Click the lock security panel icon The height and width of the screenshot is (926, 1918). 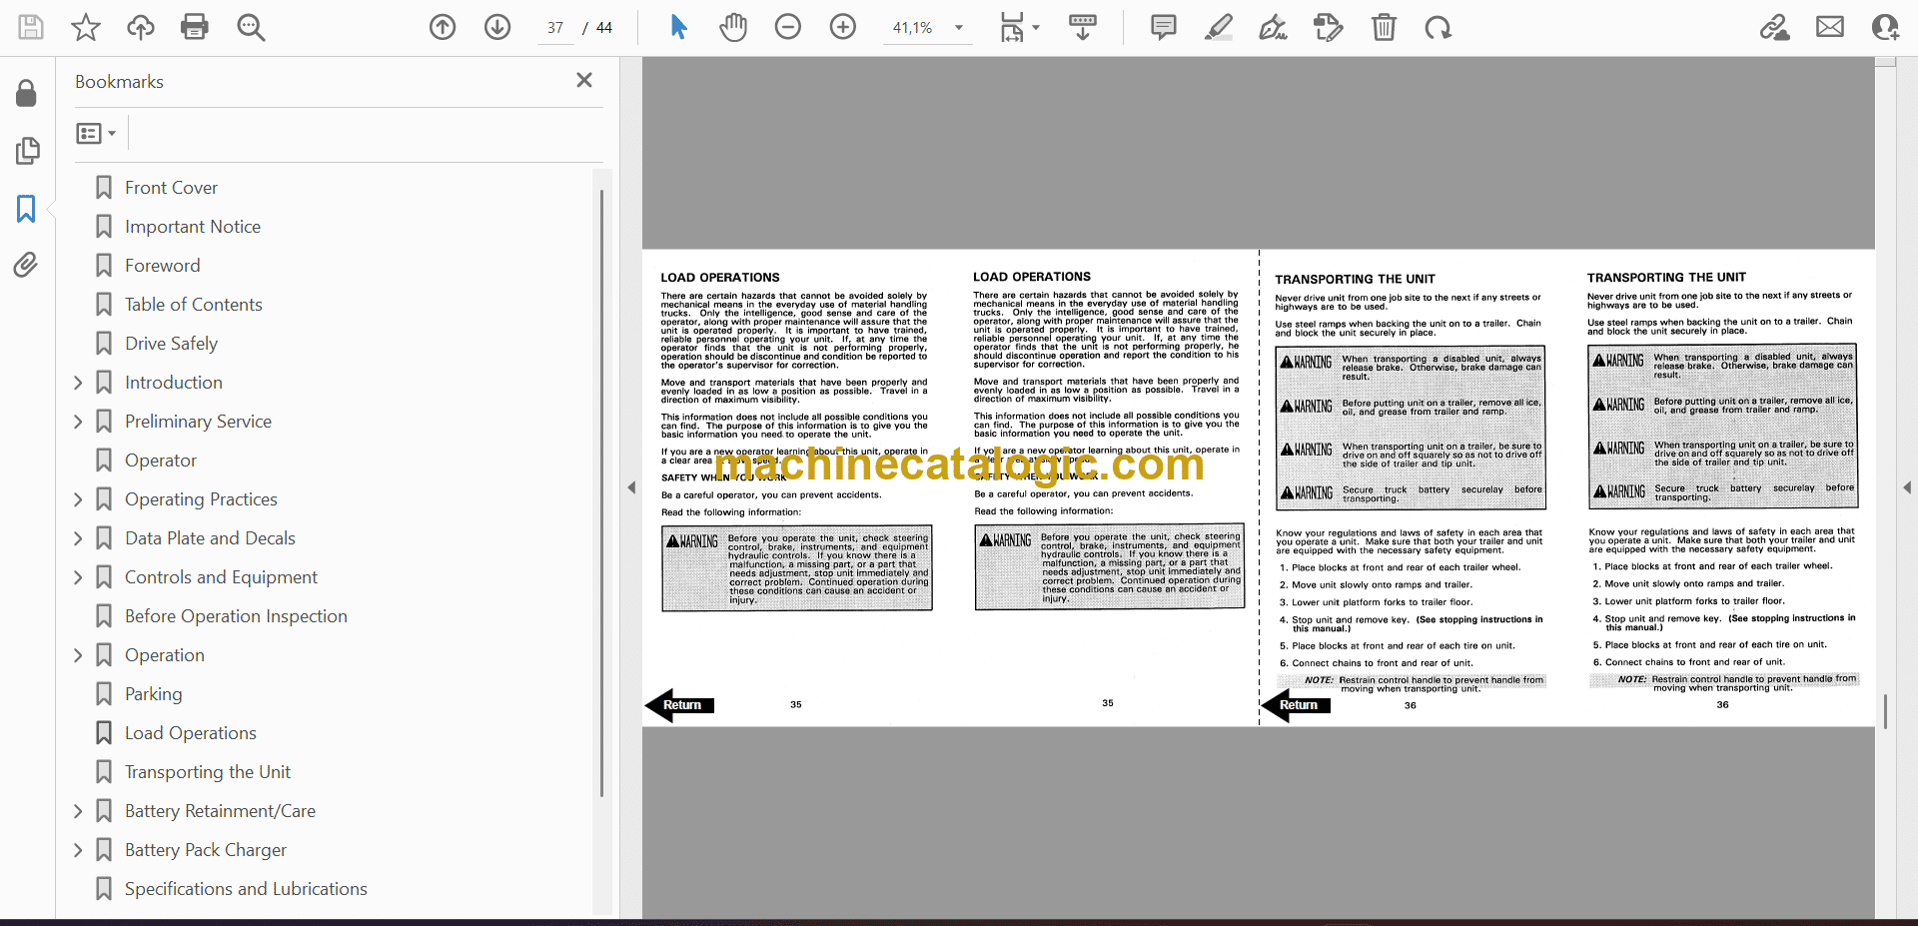[27, 93]
